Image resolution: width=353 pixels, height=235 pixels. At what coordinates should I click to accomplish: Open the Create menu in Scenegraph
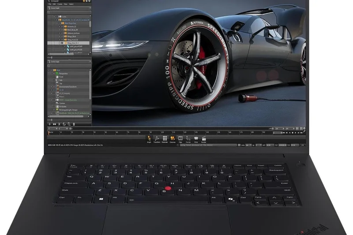point(60,4)
